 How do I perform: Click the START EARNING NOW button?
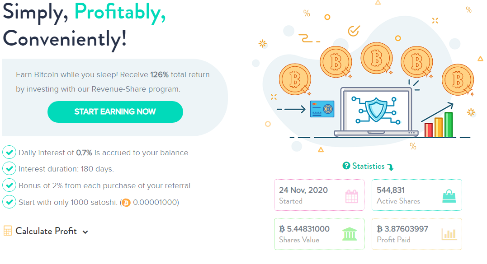[115, 112]
